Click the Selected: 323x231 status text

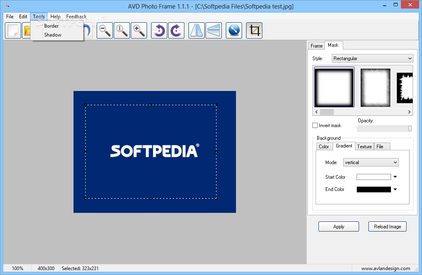click(80, 268)
